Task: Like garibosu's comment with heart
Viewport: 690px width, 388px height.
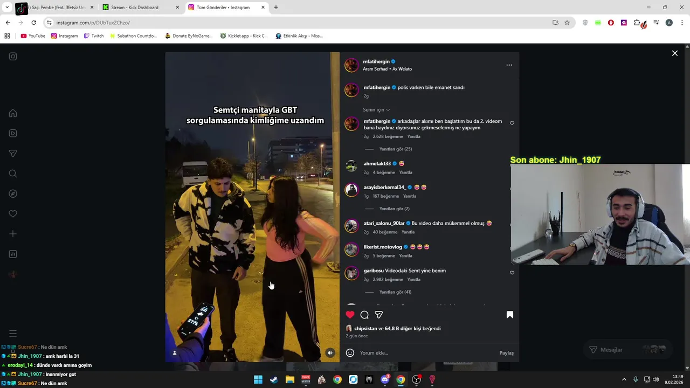Action: (x=512, y=273)
